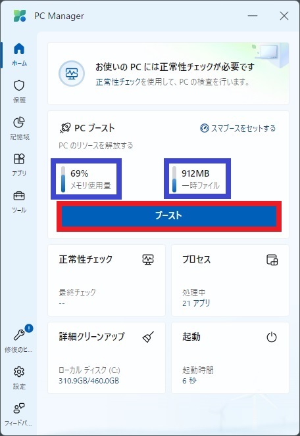300x436 pixels.
Task: Click the 正常性チェック monitor icon
Action: (148, 259)
